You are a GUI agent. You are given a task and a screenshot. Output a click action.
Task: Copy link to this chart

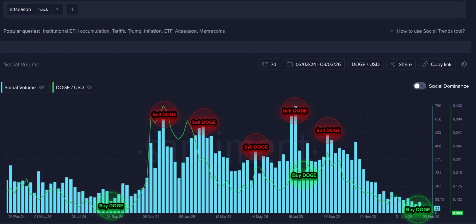437,64
